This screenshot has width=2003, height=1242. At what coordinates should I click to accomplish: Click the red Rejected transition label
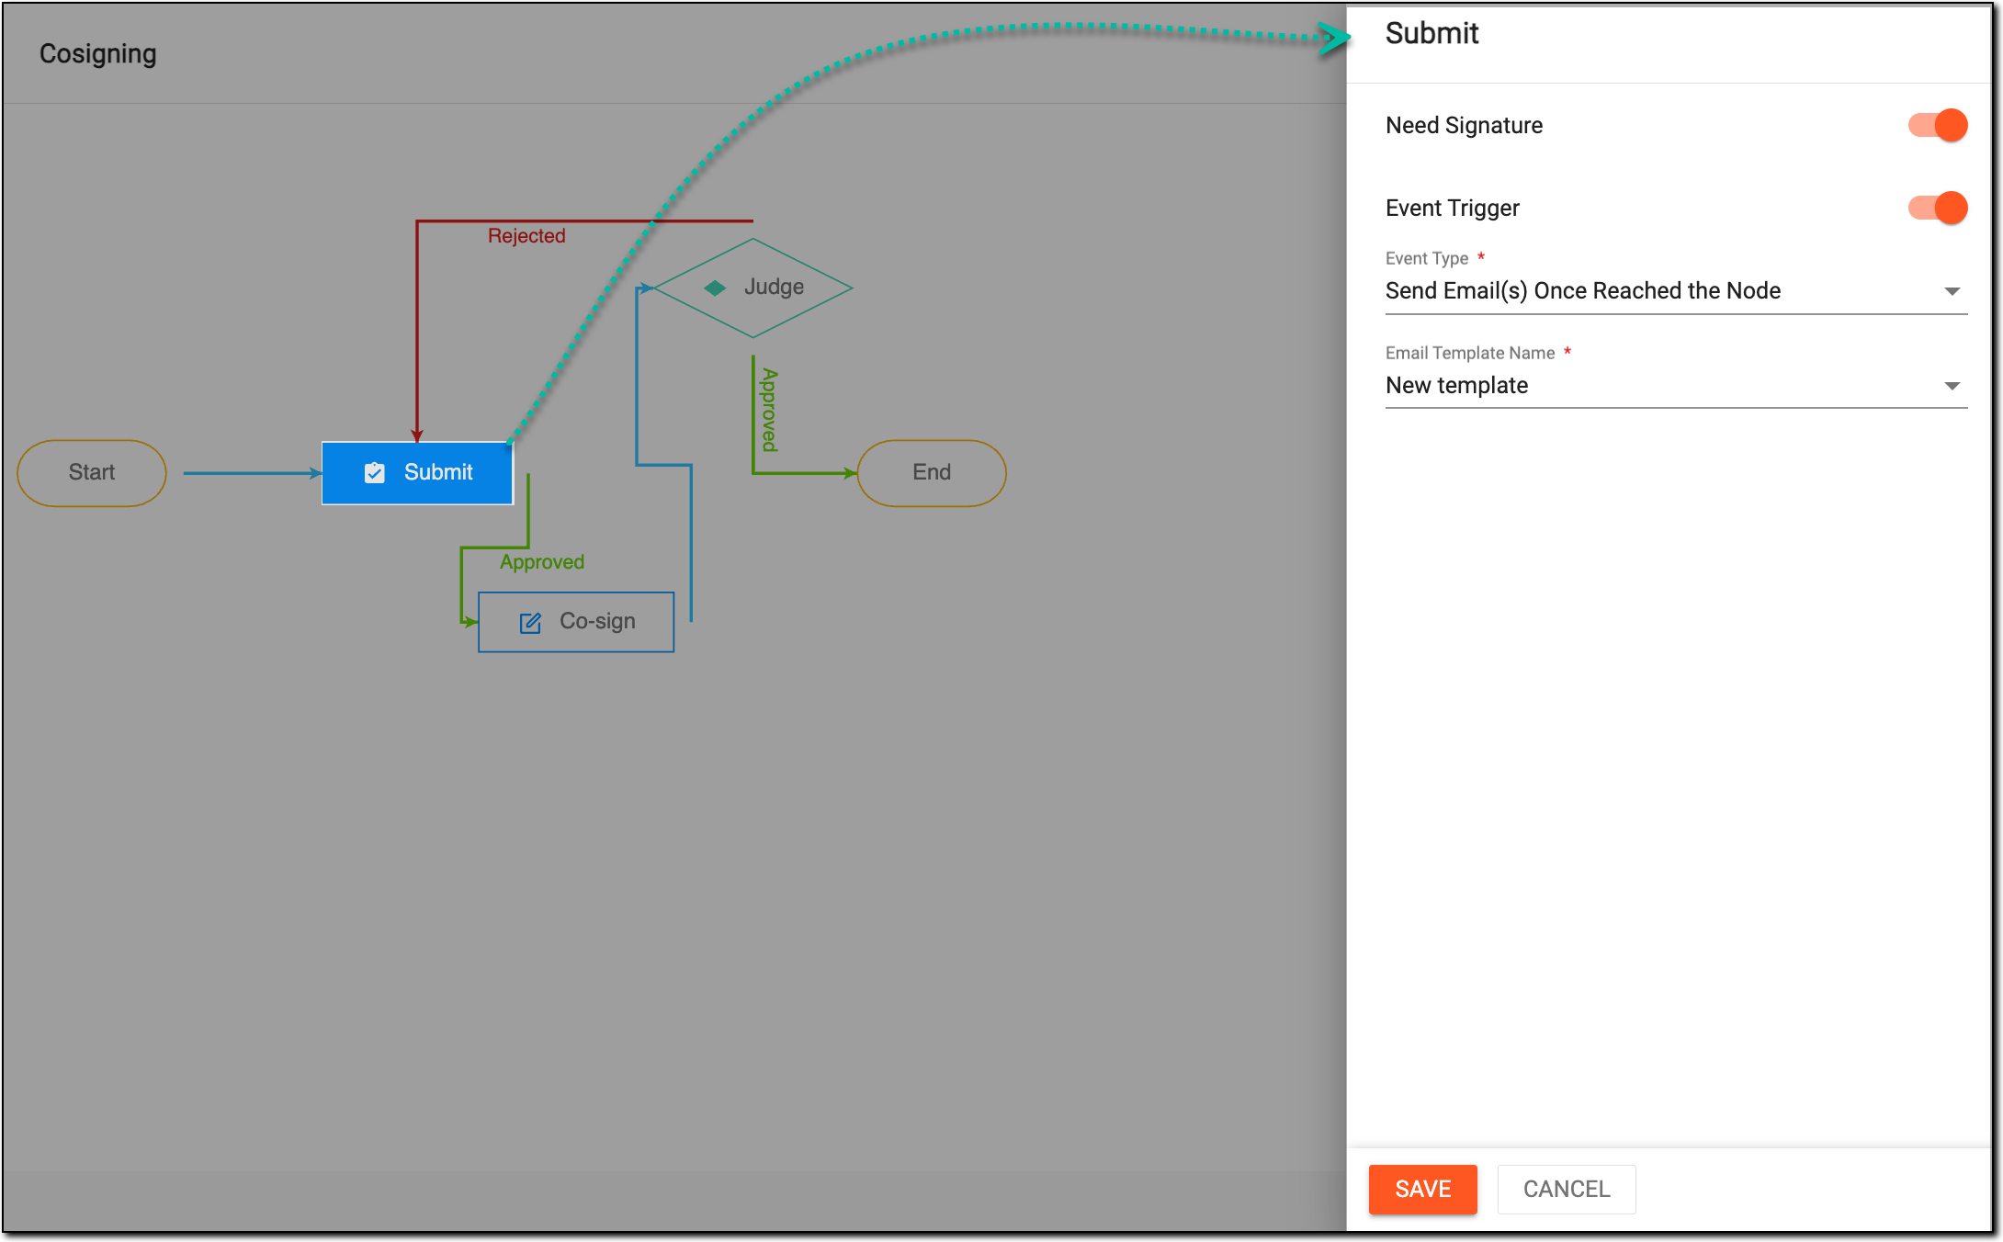pyautogui.click(x=526, y=236)
